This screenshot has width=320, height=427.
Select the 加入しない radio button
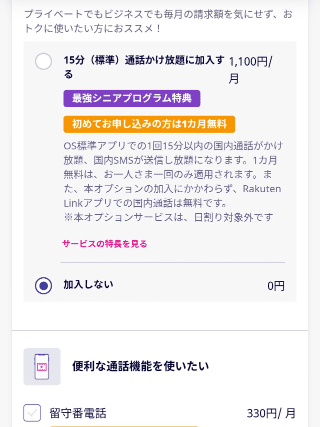pyautogui.click(x=43, y=286)
